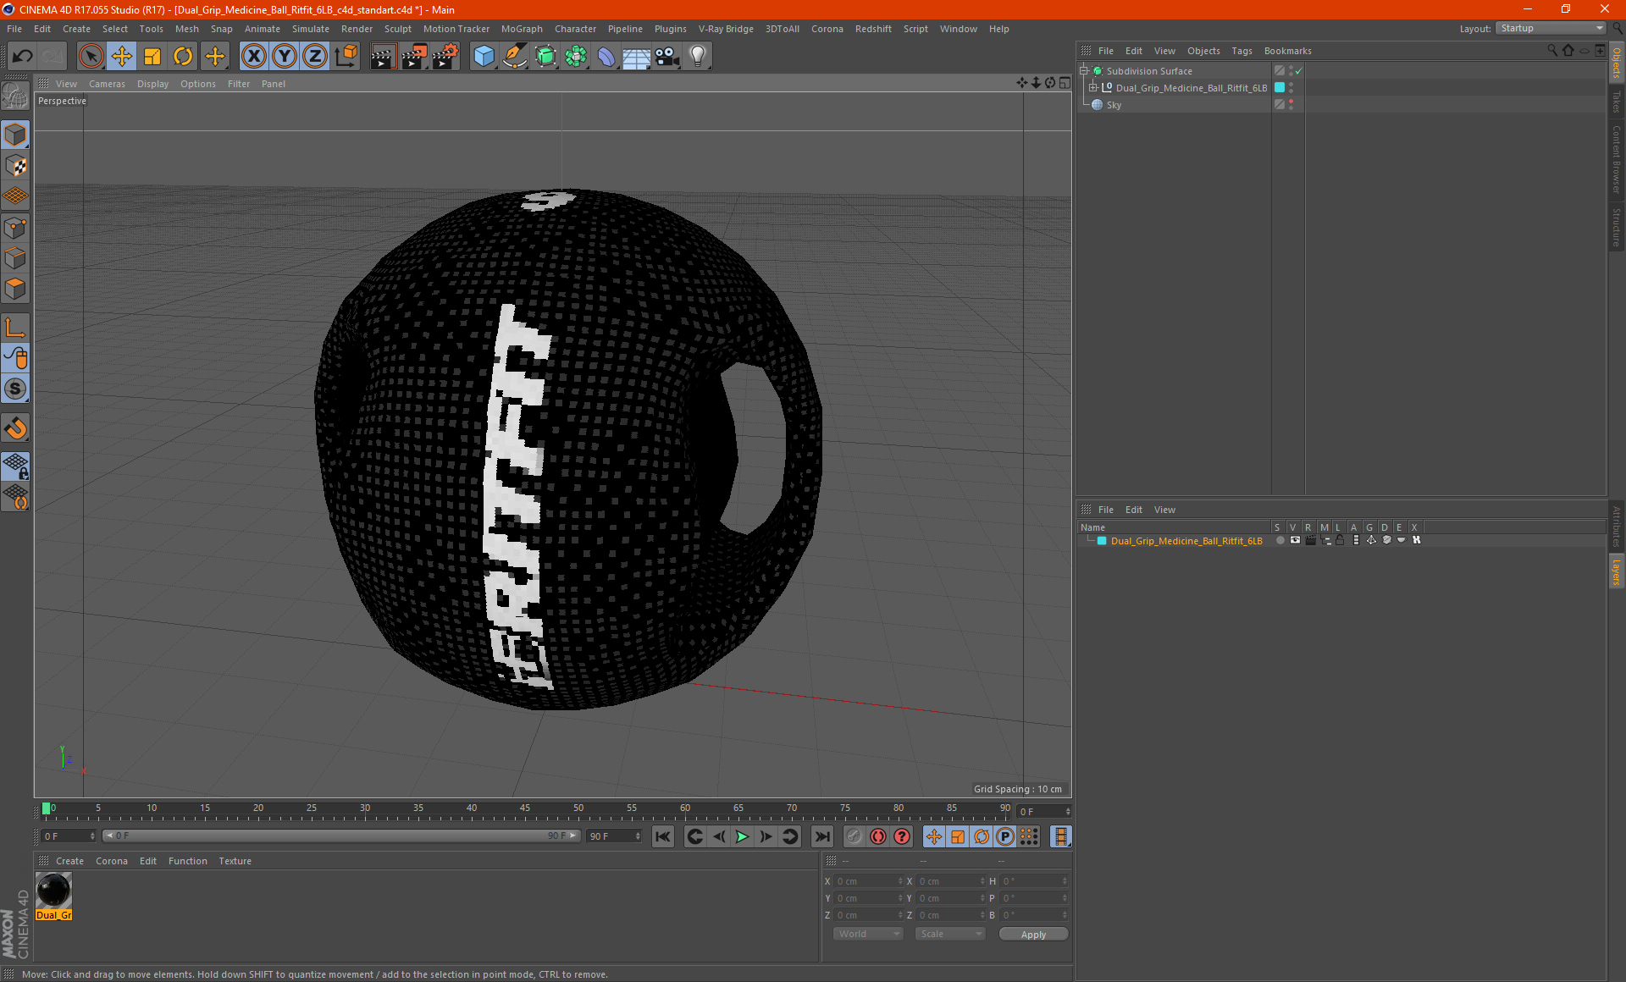The image size is (1626, 982).
Task: Open the Simulate menu
Action: pos(311,29)
